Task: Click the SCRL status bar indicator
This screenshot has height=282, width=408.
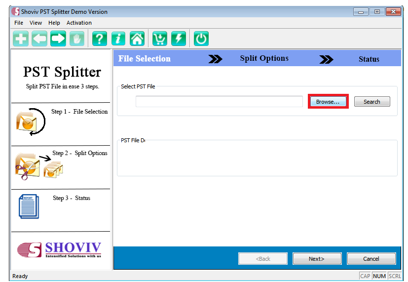Action: (x=395, y=276)
